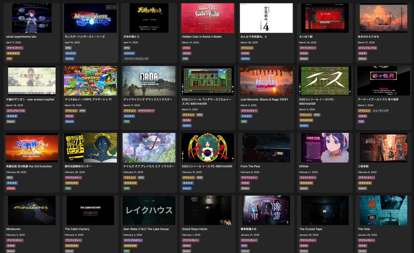The width and height of the screenshot is (414, 253).
Task: Open the さいはて駅 cover thumbnail
Action: coord(325,18)
